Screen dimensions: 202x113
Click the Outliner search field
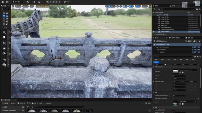tap(176, 9)
